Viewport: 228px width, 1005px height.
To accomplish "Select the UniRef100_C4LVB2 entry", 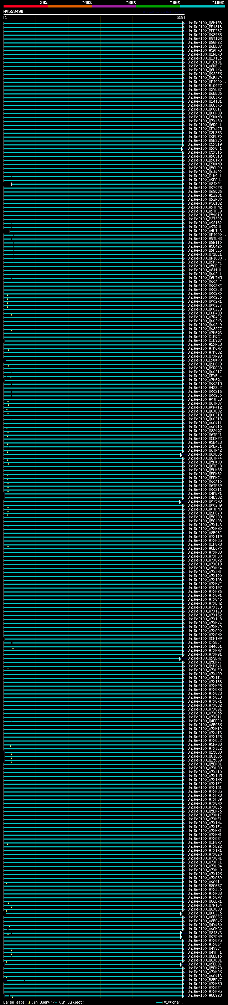I will coord(204,497).
